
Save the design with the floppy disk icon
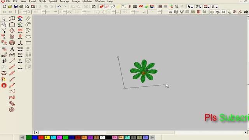click(16, 7)
